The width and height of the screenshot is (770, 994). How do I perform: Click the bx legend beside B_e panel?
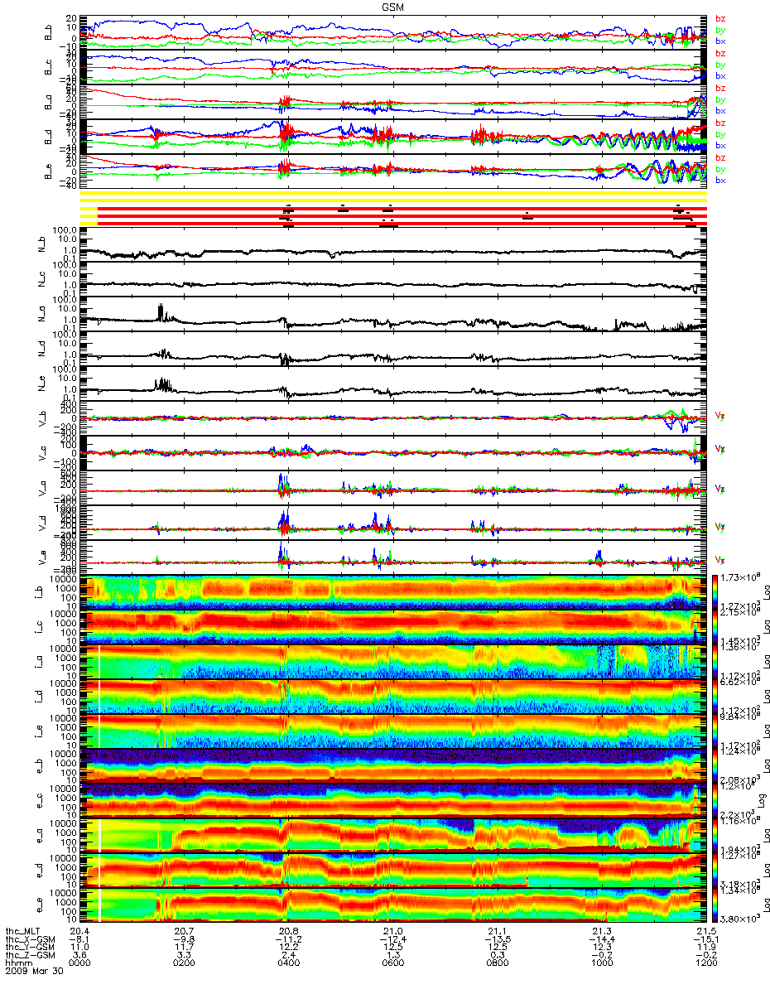pos(720,181)
